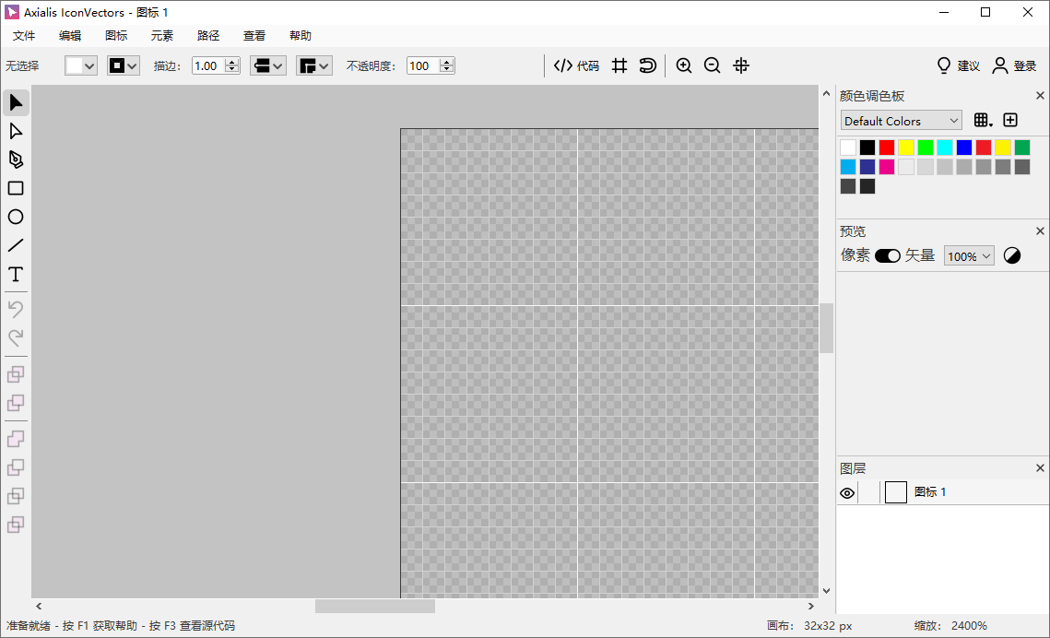Toggle the grid display icon

620,65
